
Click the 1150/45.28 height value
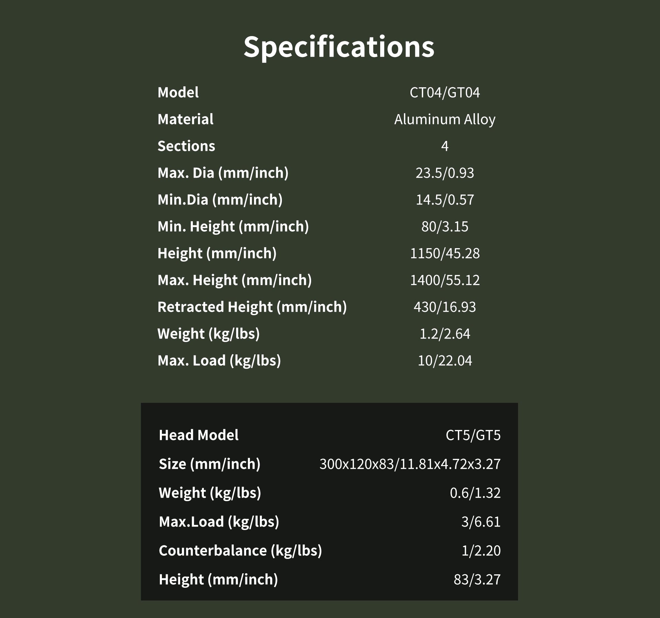444,253
